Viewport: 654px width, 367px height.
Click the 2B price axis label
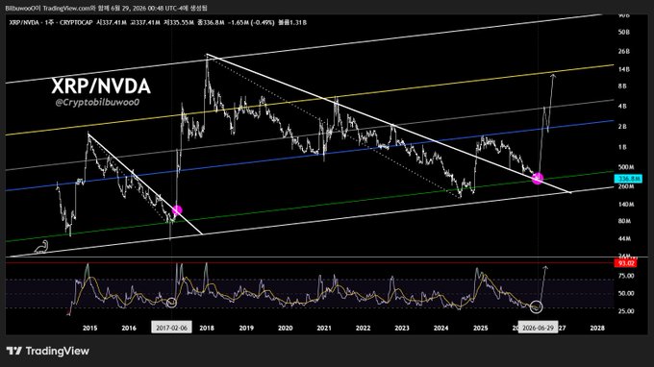(622, 126)
